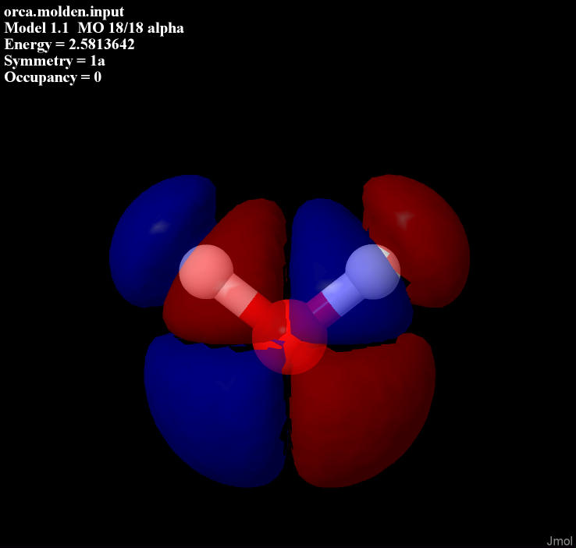This screenshot has width=576, height=548.
Task: Click the "Occupancy = 0" text
Action: coord(52,77)
